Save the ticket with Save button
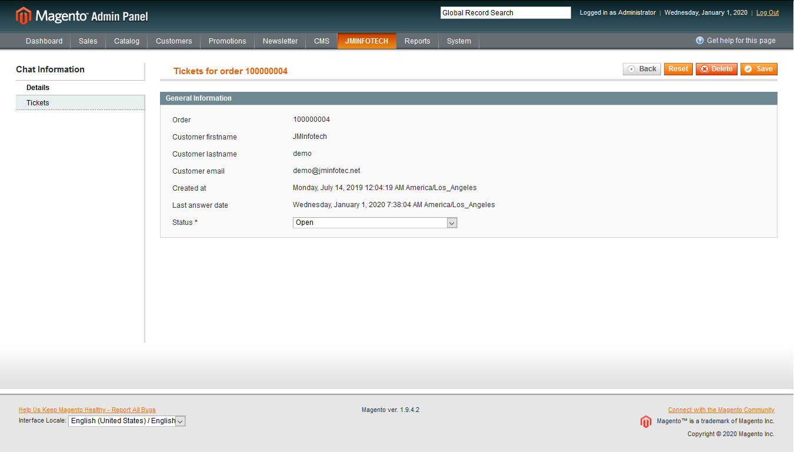Viewport: 794px width, 452px height. click(759, 69)
